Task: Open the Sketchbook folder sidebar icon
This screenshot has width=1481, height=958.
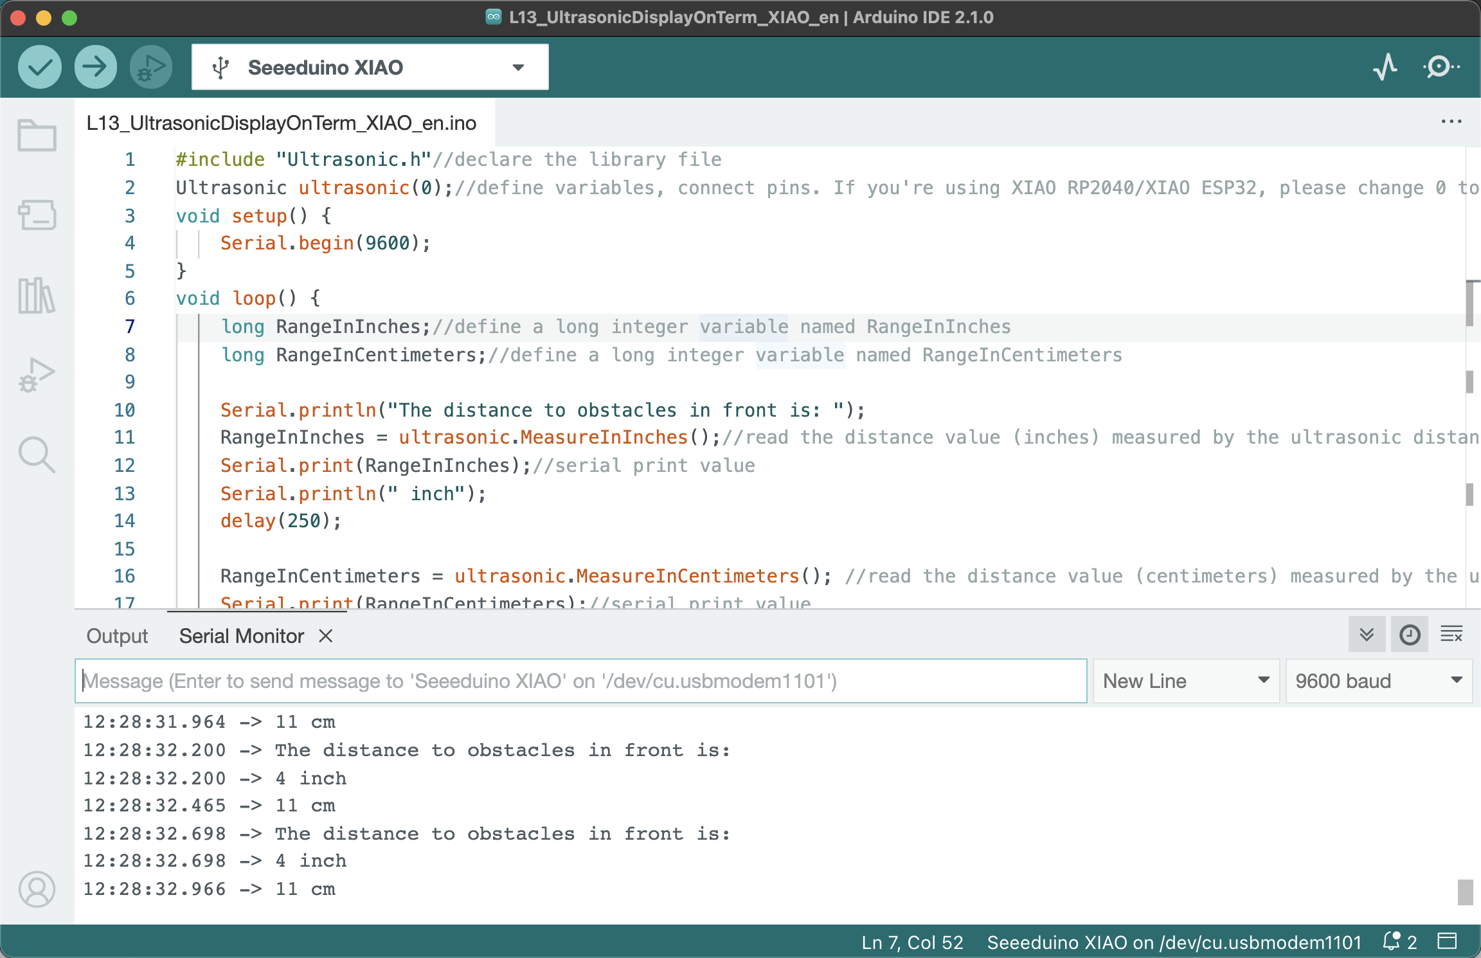Action: pos(37,135)
